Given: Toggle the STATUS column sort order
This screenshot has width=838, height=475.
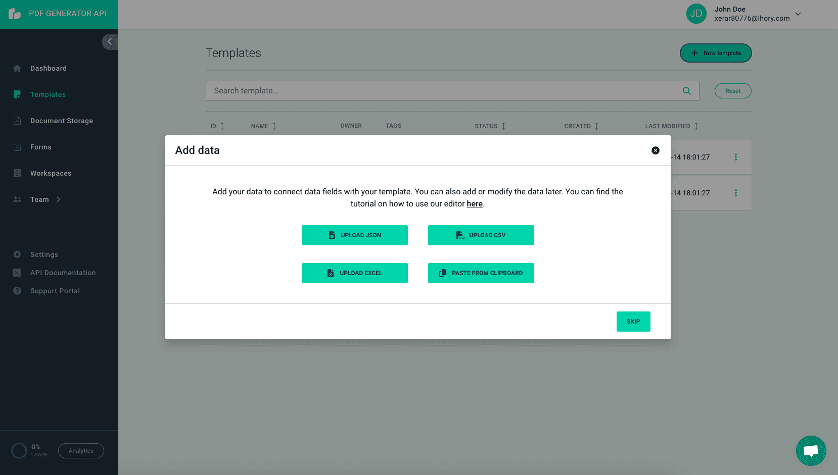Looking at the screenshot, I should click(503, 126).
